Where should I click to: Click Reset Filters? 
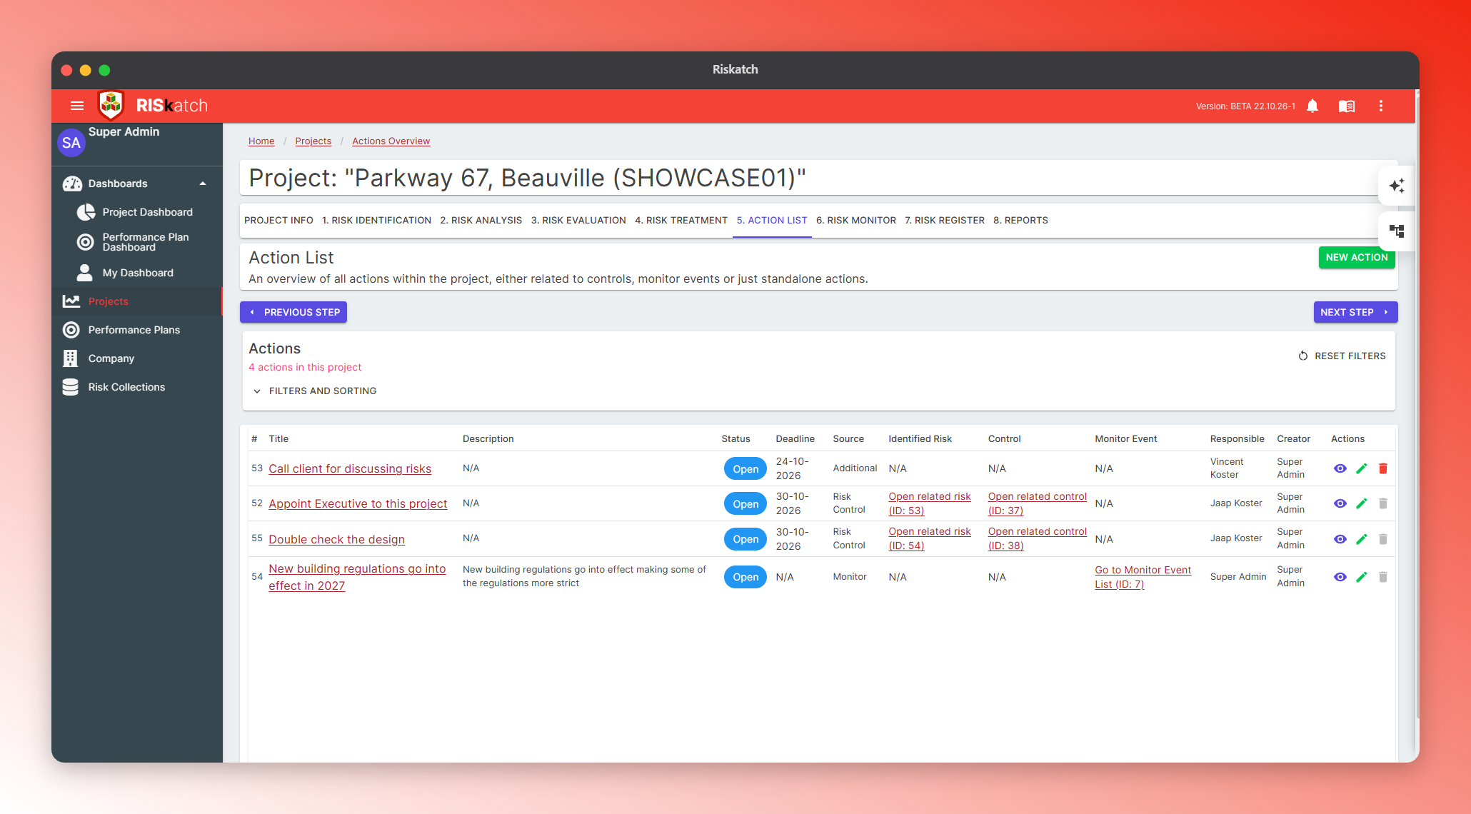coord(1342,356)
